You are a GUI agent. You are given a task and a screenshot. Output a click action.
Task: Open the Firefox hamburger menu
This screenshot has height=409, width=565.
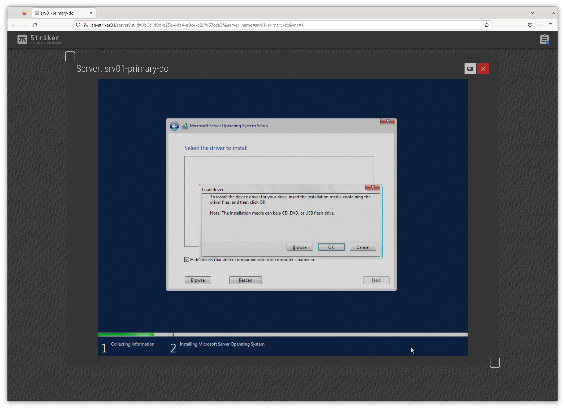(x=551, y=25)
